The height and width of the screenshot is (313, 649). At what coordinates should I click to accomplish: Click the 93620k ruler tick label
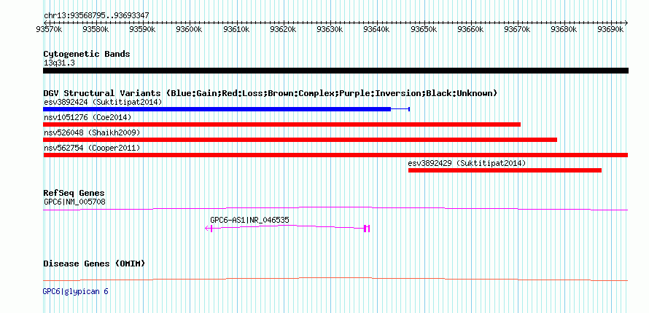click(x=283, y=29)
